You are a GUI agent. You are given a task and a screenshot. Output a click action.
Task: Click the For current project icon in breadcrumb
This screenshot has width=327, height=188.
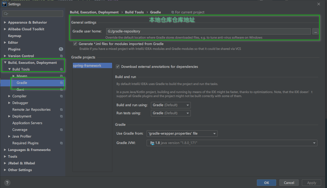click(x=173, y=12)
